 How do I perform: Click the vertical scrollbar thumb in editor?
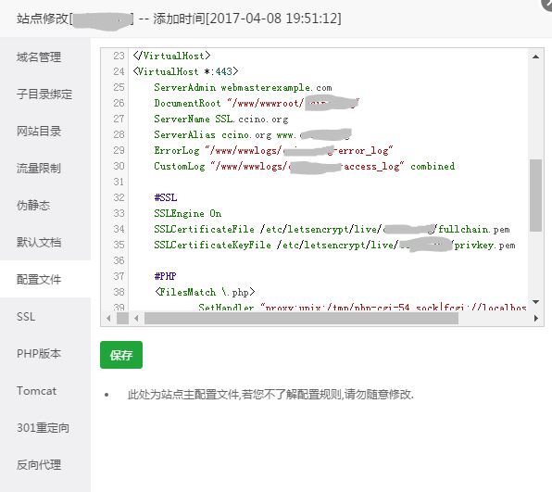click(536, 196)
